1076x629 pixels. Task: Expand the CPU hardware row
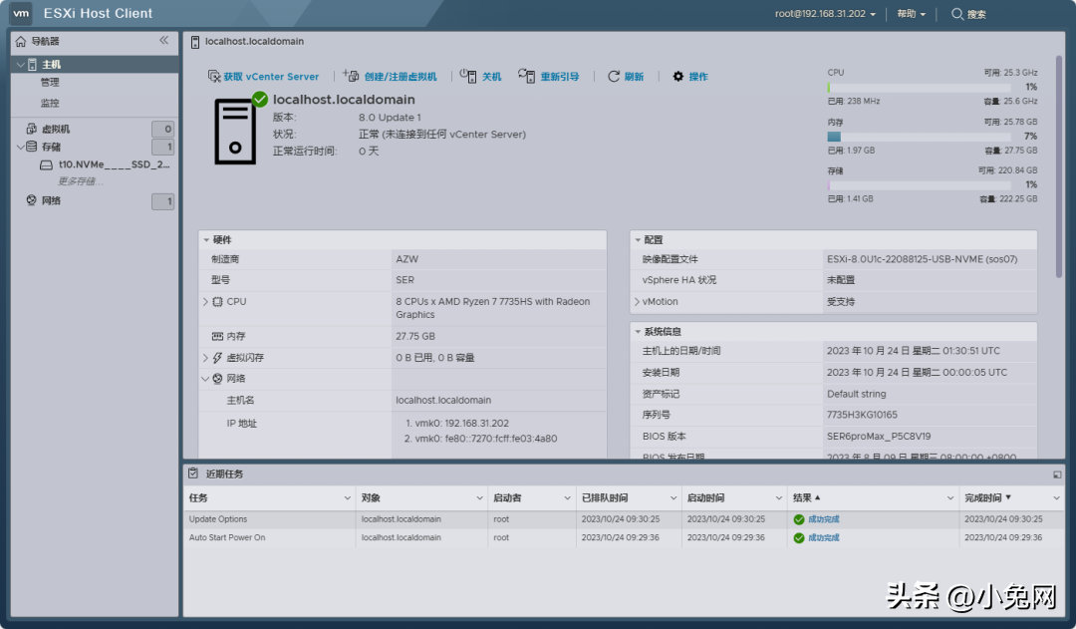(205, 301)
